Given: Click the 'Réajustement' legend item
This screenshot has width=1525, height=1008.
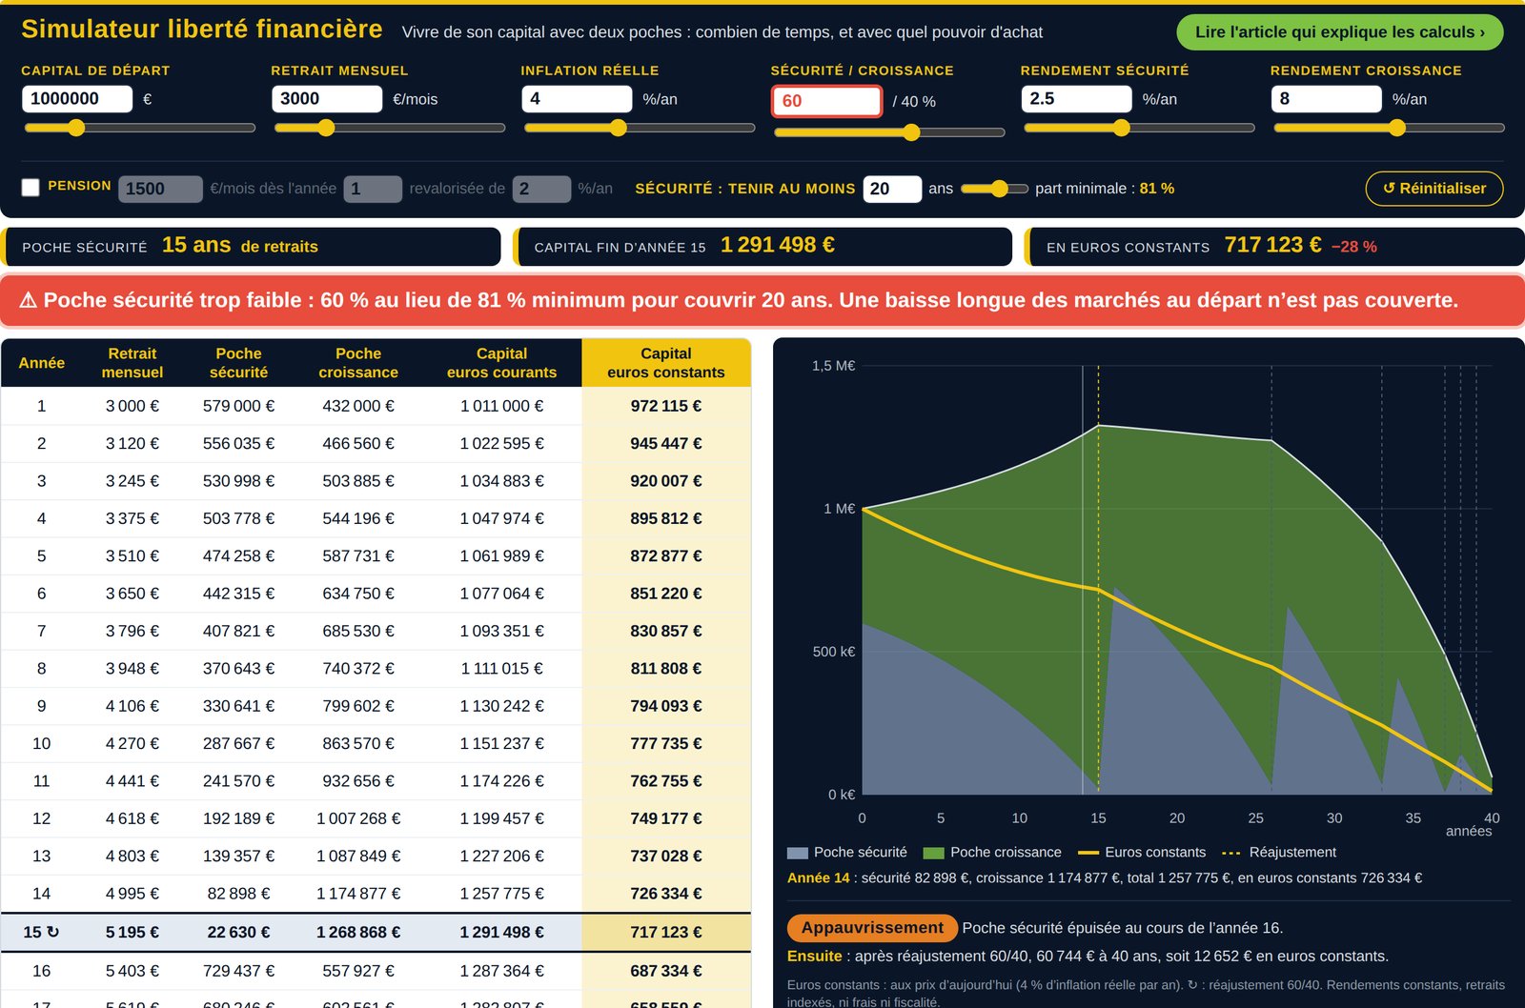Looking at the screenshot, I should click(x=1279, y=852).
